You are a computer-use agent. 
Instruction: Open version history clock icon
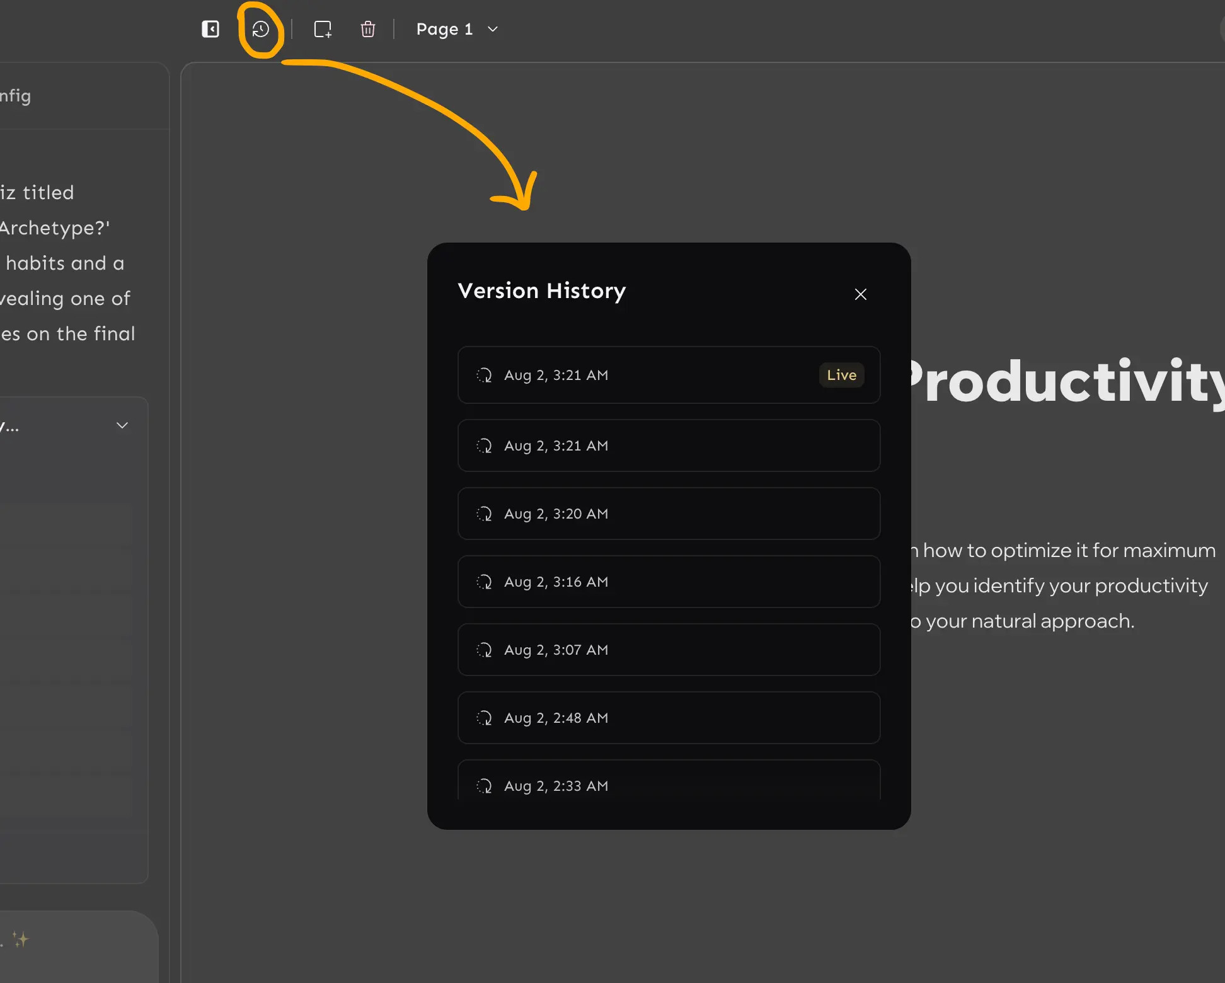pos(261,29)
